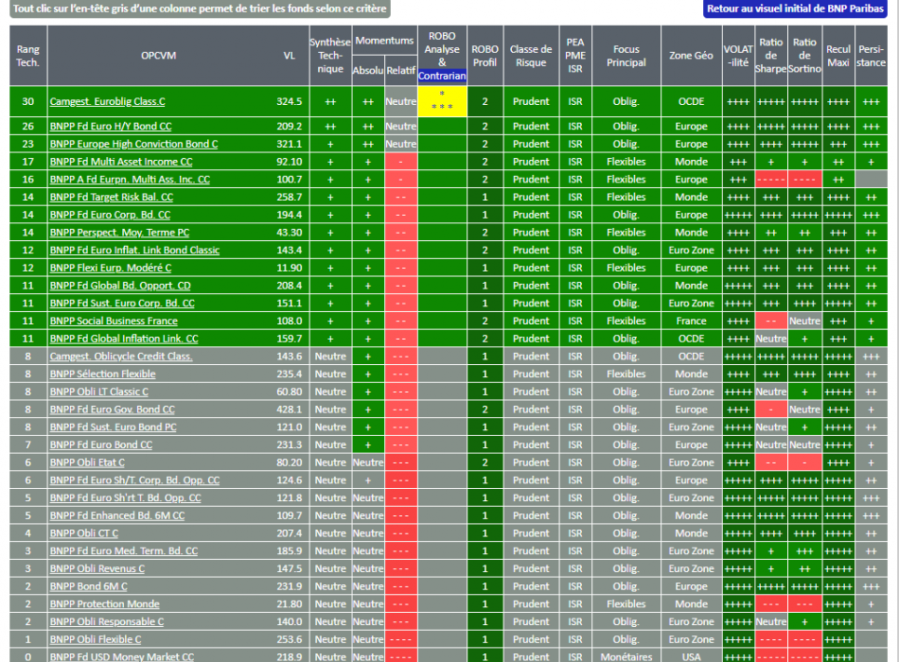Sort by the VOLAT-ilité column header
Screen dimensions: 899x662
coord(738,56)
